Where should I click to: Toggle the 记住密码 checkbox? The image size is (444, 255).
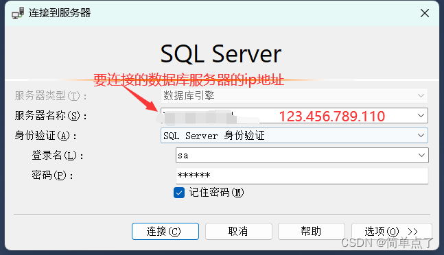click(x=179, y=193)
